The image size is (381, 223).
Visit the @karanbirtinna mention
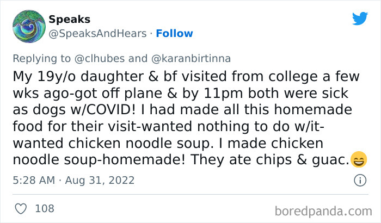pyautogui.click(x=191, y=59)
